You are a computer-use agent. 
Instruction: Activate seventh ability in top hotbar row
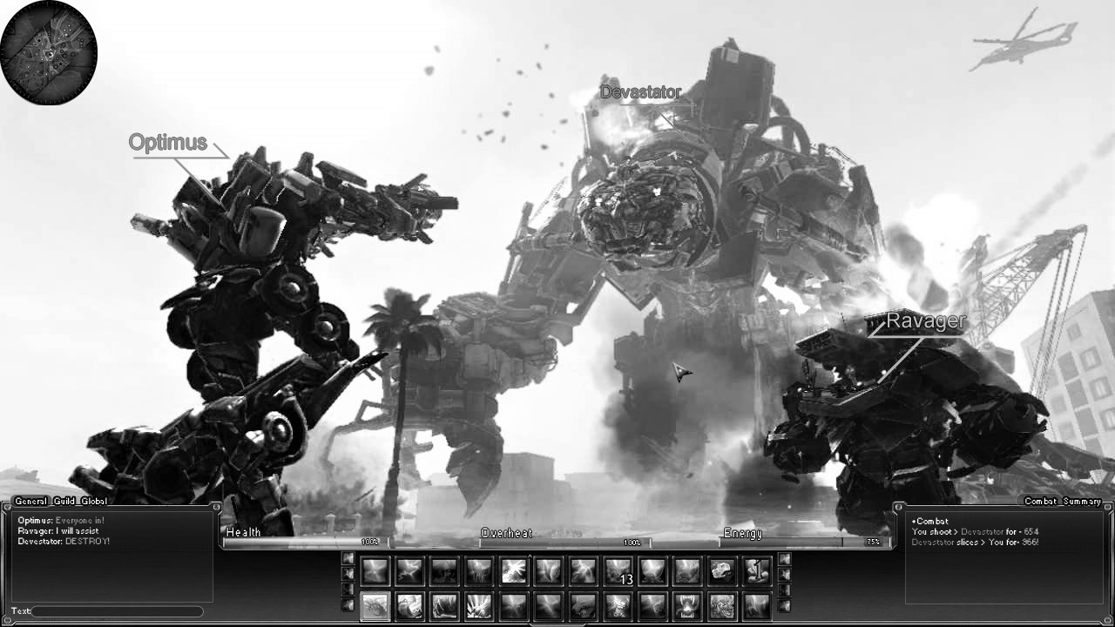tap(585, 571)
